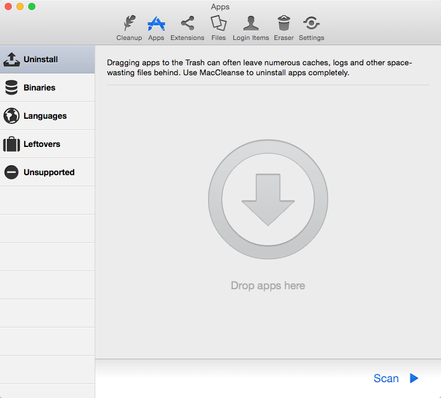
Task: Click the 'Drop apps here' text
Action: pos(268,286)
